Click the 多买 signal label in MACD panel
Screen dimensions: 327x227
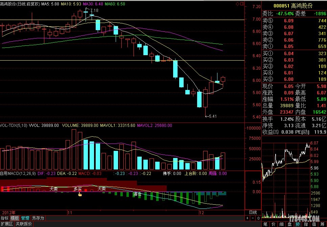pos(77,189)
